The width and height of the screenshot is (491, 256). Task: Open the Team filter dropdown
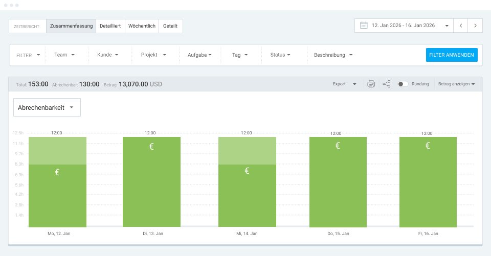pyautogui.click(x=64, y=55)
